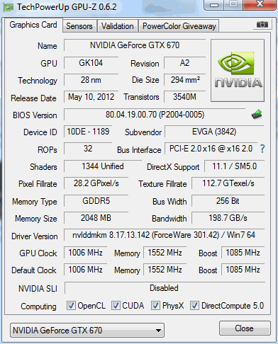Click the Close button
Viewport: 278px width, 344px height.
[245, 328]
